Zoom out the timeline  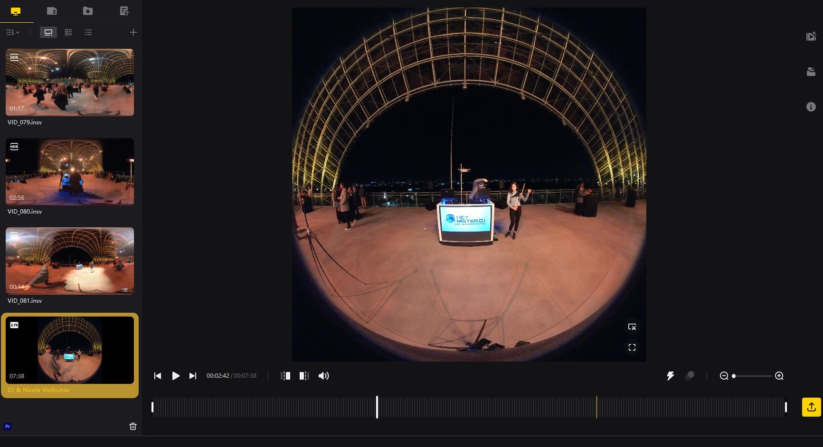tap(724, 376)
